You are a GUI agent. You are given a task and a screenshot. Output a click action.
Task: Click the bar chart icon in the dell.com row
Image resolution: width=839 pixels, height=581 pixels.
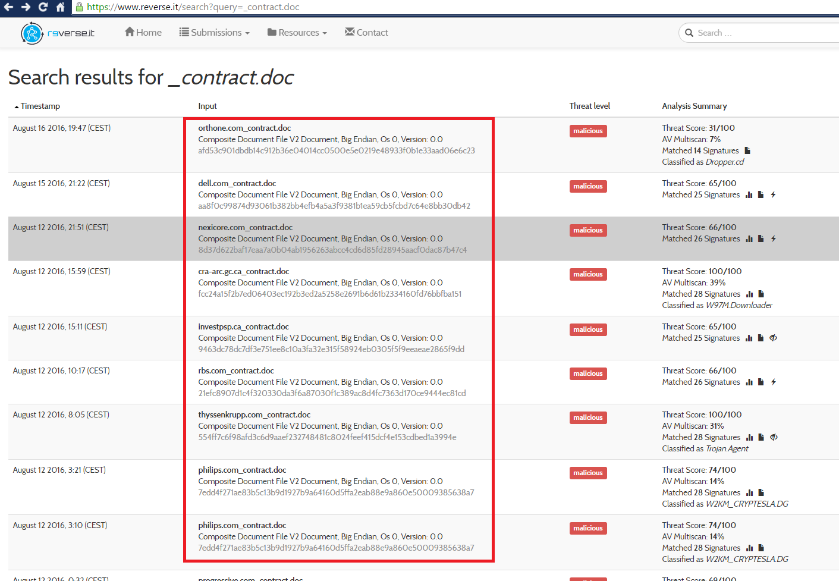[749, 194]
